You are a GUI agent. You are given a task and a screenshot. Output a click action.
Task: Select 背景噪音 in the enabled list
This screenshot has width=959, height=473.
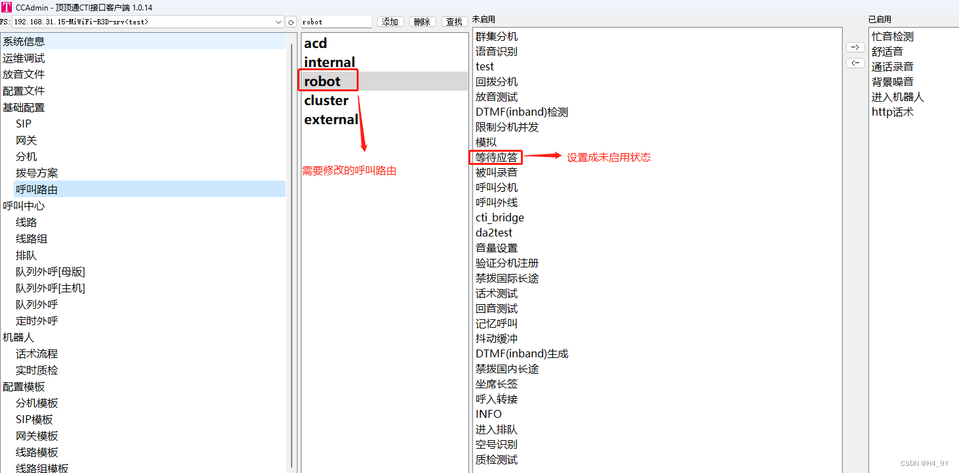(x=893, y=81)
